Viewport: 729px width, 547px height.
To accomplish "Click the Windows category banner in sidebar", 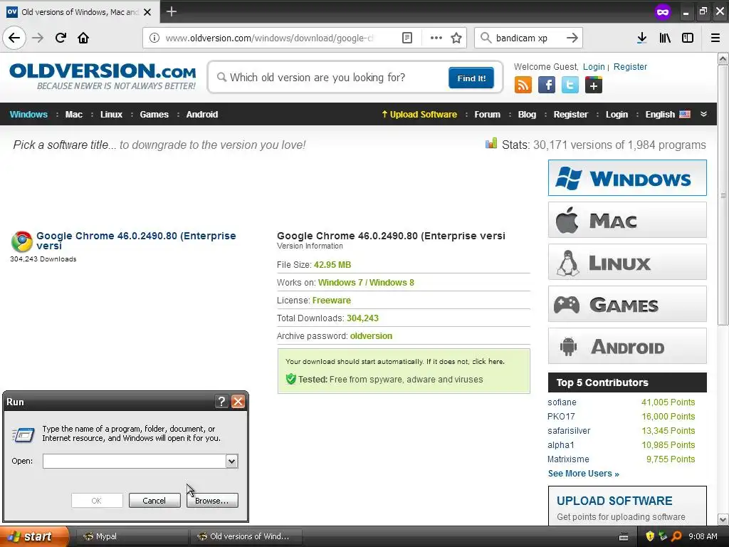I will point(627,177).
